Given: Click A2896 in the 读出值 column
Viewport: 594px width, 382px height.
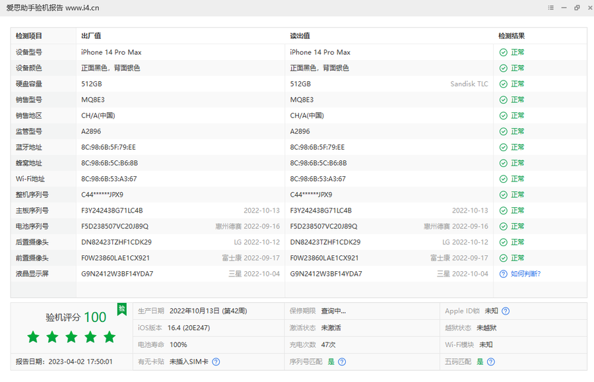Looking at the screenshot, I should (x=300, y=131).
